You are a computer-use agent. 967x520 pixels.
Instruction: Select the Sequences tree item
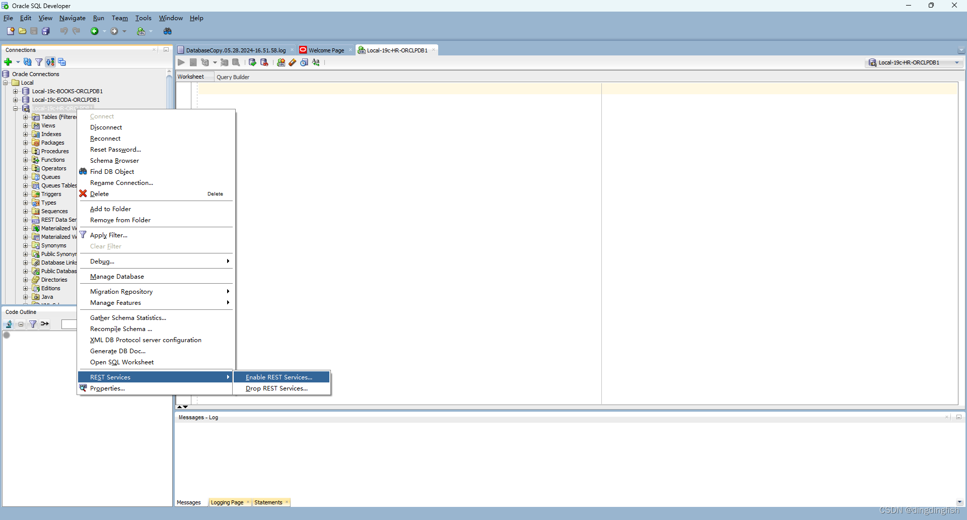click(x=54, y=211)
